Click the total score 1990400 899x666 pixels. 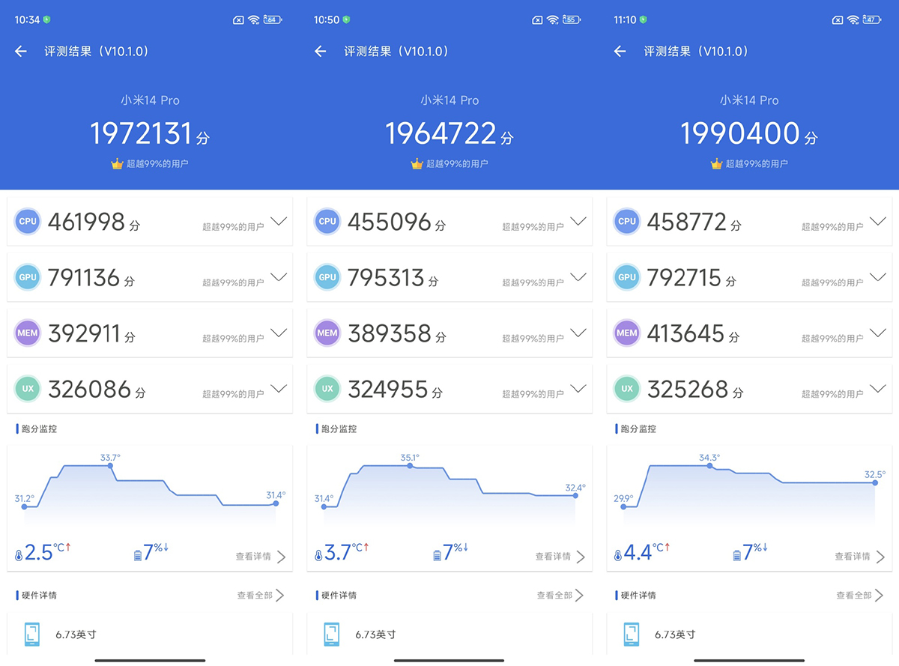741,133
